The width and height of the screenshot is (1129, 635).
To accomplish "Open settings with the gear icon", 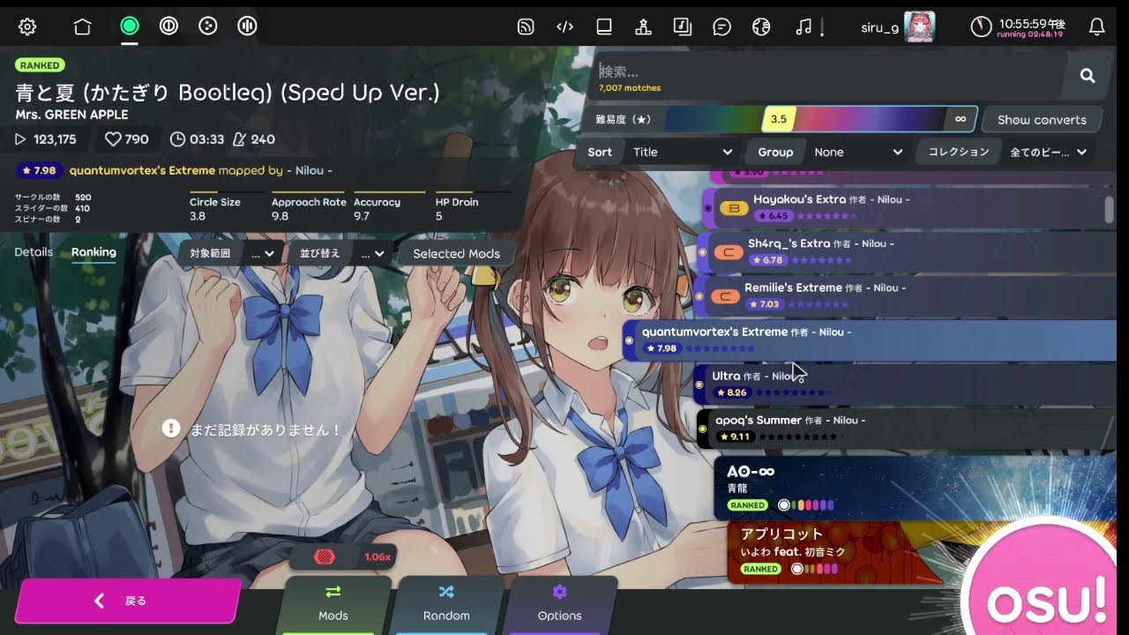I will click(27, 26).
